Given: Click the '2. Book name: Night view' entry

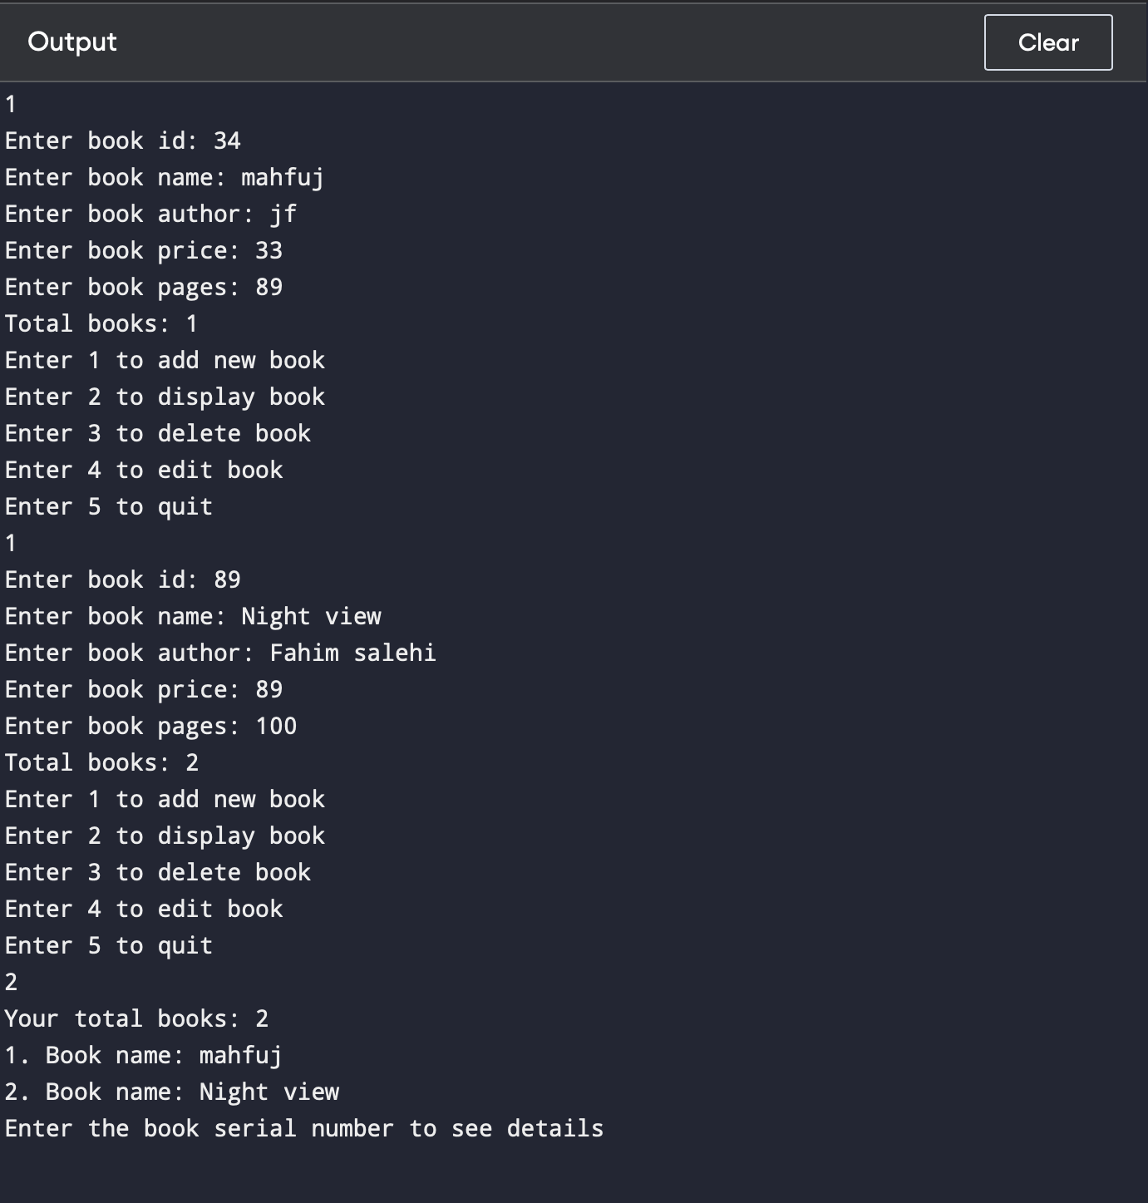Looking at the screenshot, I should tap(172, 1092).
